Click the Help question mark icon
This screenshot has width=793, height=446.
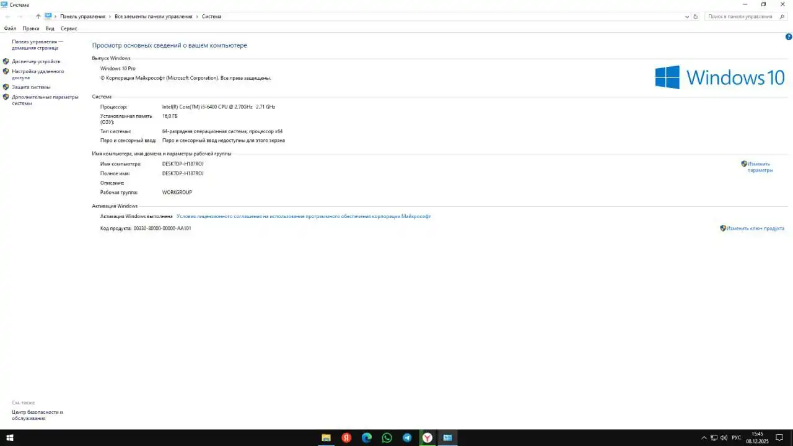[x=789, y=37]
